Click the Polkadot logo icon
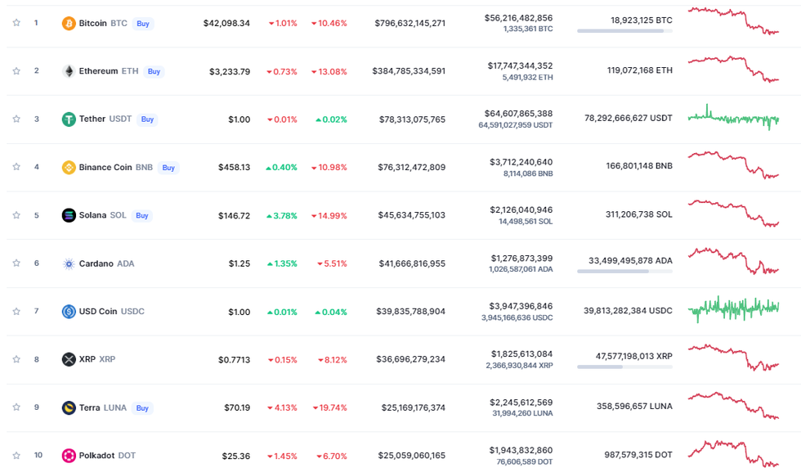The image size is (801, 468). point(69,456)
